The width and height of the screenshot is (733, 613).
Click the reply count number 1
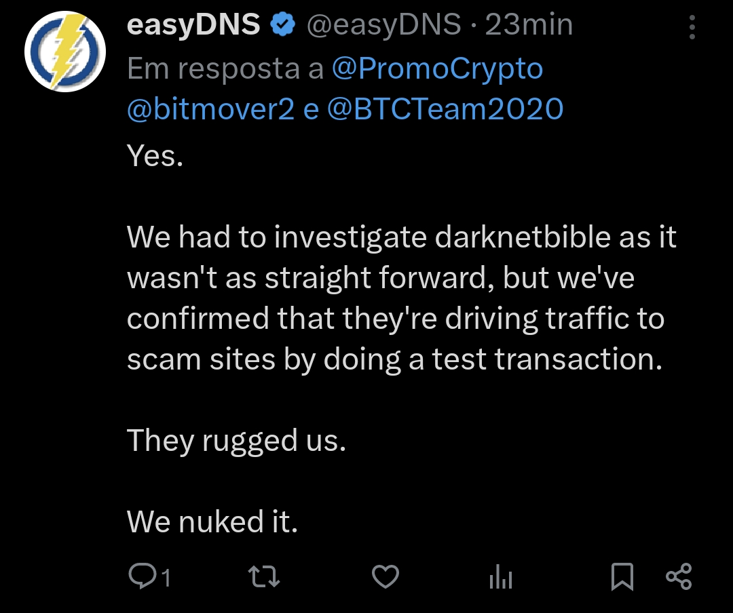(x=166, y=578)
